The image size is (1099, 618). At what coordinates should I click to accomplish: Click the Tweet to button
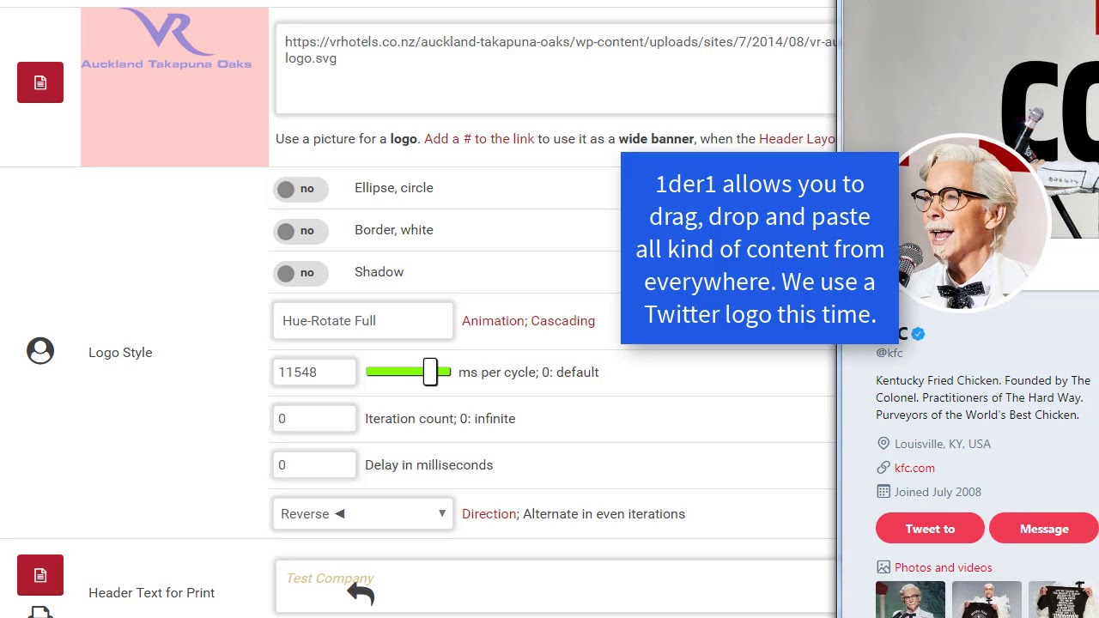tap(930, 529)
